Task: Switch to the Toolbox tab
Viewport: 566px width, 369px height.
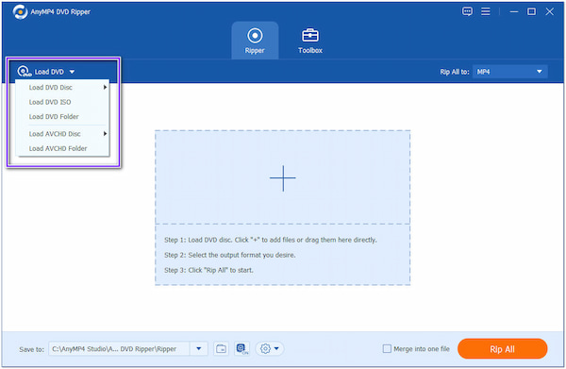Action: (x=310, y=41)
